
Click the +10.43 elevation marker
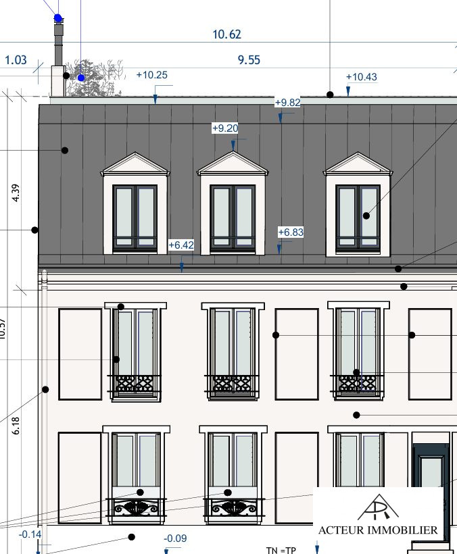[361, 77]
